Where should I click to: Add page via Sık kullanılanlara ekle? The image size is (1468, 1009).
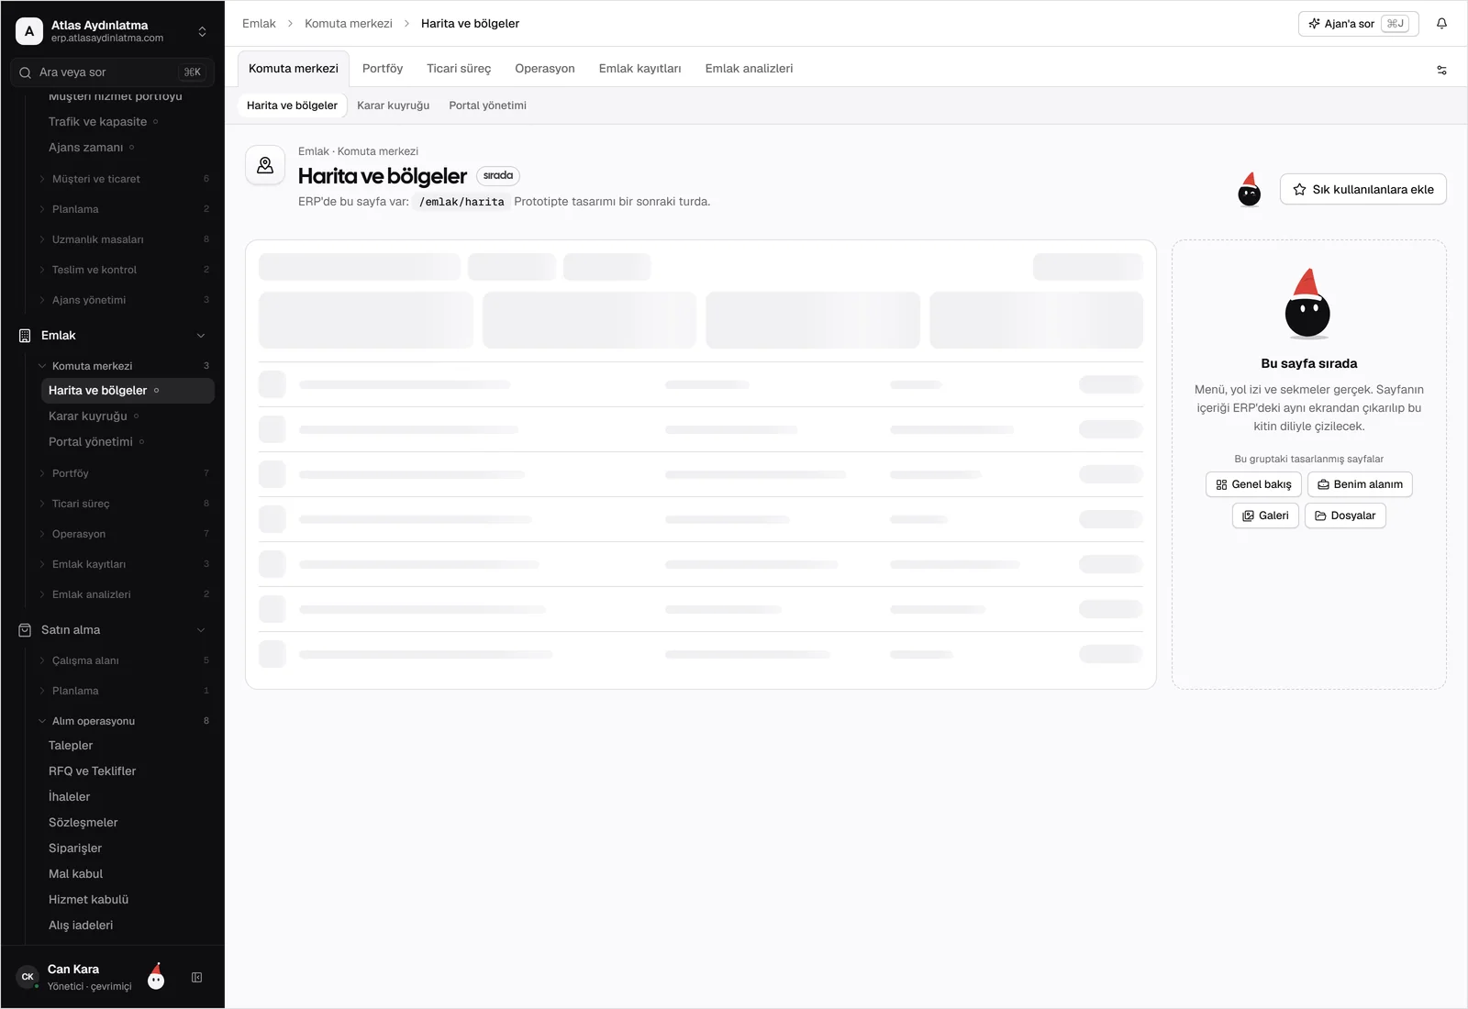(1363, 190)
